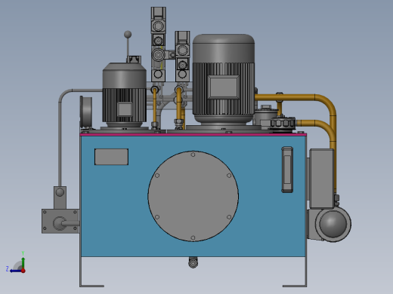Select the large electric motor on the tank
The image size is (393, 294).
click(224, 79)
